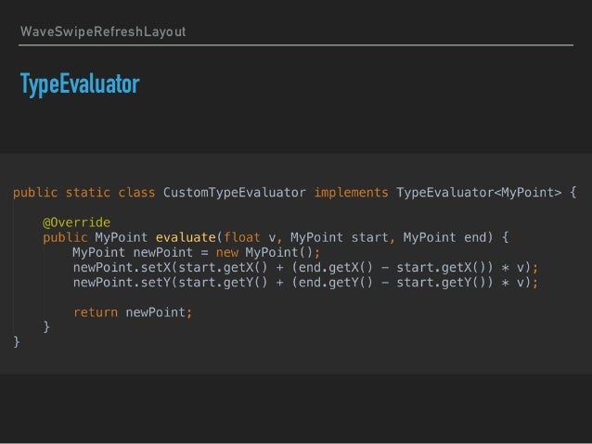Click the 'MyPoint start' parameter
Screen dimensions: 592x444
coord(340,237)
